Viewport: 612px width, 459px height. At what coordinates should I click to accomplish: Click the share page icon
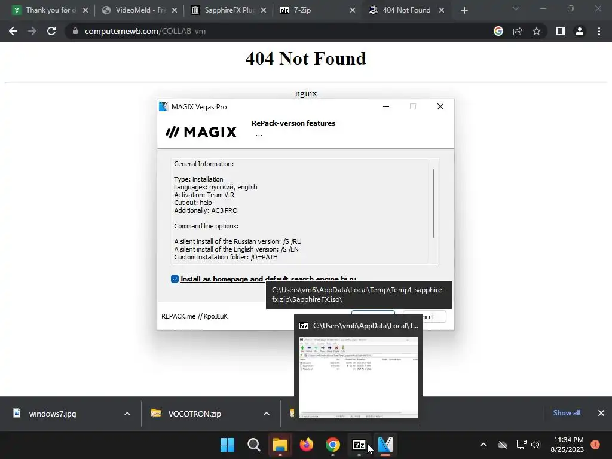click(x=518, y=31)
